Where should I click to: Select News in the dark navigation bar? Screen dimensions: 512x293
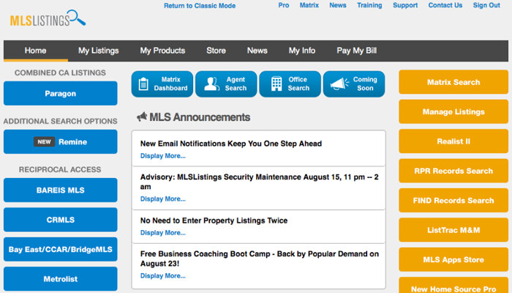click(257, 51)
